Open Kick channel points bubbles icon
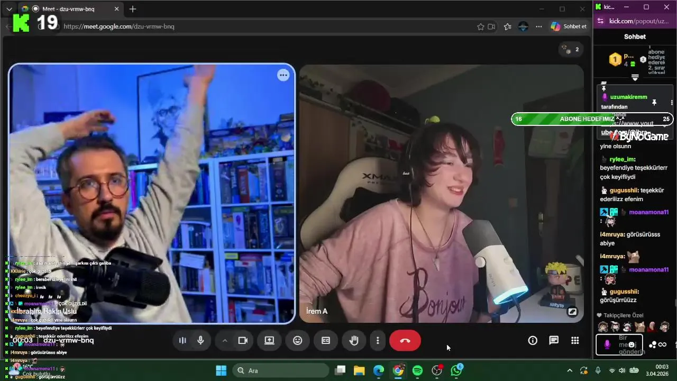This screenshot has height=381, width=677. click(653, 344)
